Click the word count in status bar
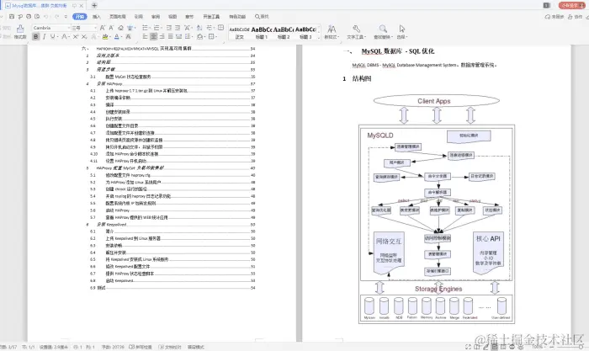Screen dimensions: 589x351 [113, 347]
